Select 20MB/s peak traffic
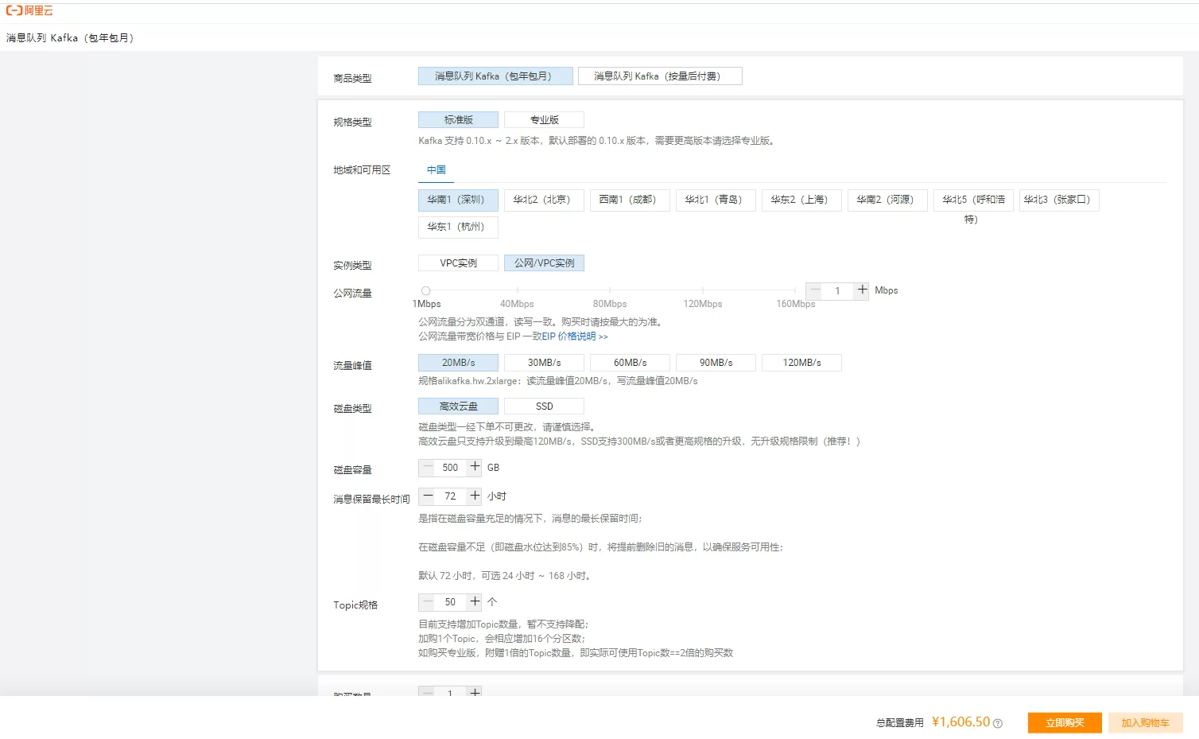The width and height of the screenshot is (1199, 739). [x=458, y=363]
